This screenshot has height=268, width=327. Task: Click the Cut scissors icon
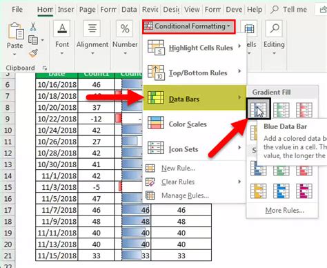33,27
